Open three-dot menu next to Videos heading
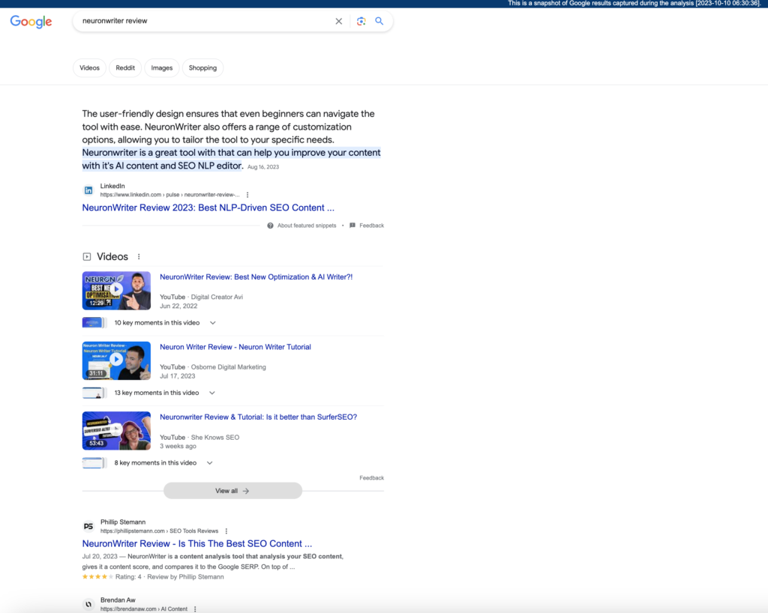 [139, 257]
